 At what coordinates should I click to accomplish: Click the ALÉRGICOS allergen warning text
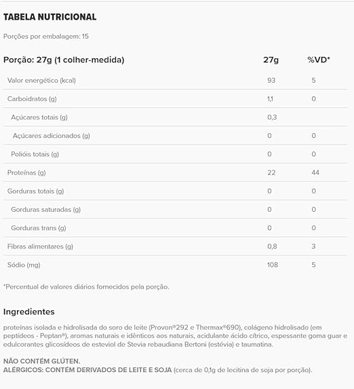click(157, 370)
